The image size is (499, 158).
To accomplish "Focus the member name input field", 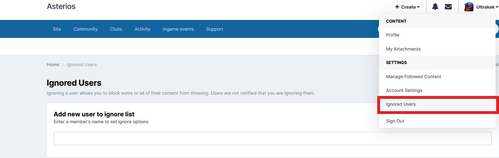I will click(x=272, y=138).
